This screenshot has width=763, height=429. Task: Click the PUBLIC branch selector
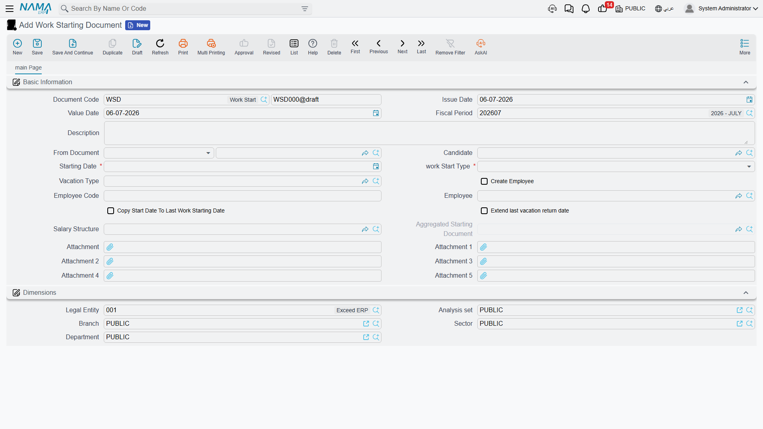tap(630, 9)
